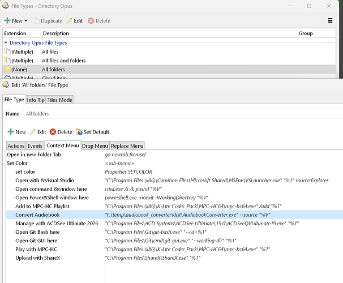Click Duplicate in the File Types toolbar
Viewport: 343px width, 283px height.
[48, 21]
